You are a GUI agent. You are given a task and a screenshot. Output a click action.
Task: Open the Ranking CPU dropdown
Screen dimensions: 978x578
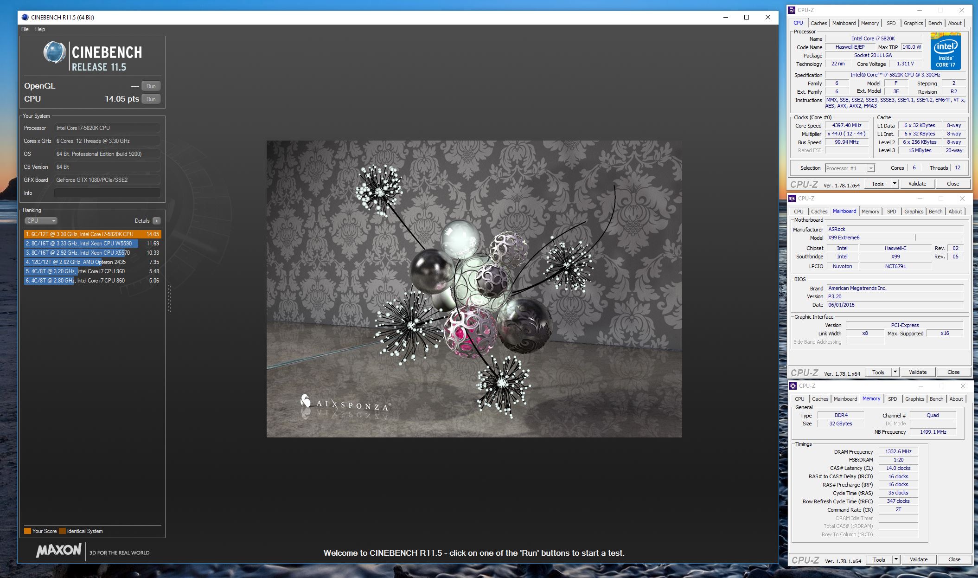pyautogui.click(x=41, y=221)
